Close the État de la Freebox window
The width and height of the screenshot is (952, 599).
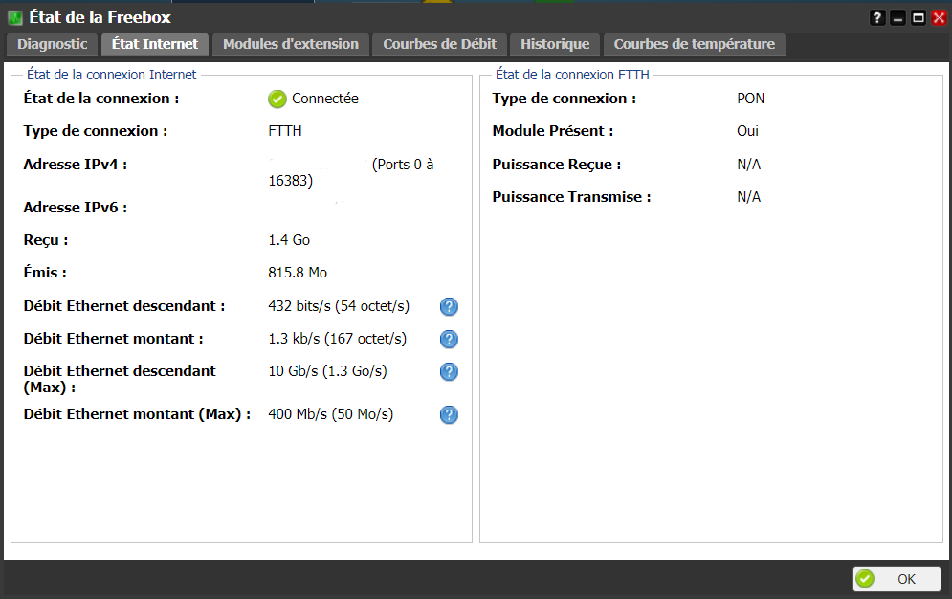[939, 17]
